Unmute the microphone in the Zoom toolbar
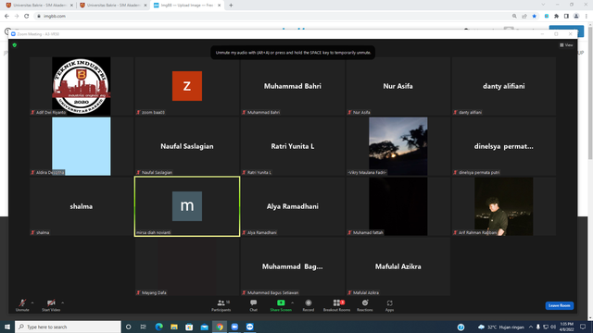 pos(22,305)
